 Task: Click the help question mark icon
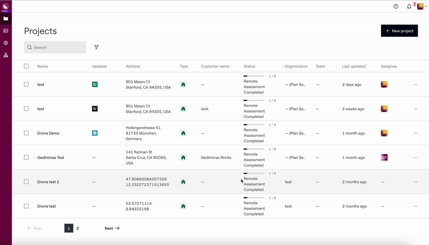396,6
